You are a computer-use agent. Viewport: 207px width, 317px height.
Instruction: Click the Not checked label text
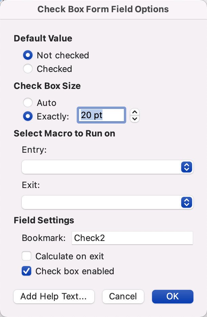63,55
